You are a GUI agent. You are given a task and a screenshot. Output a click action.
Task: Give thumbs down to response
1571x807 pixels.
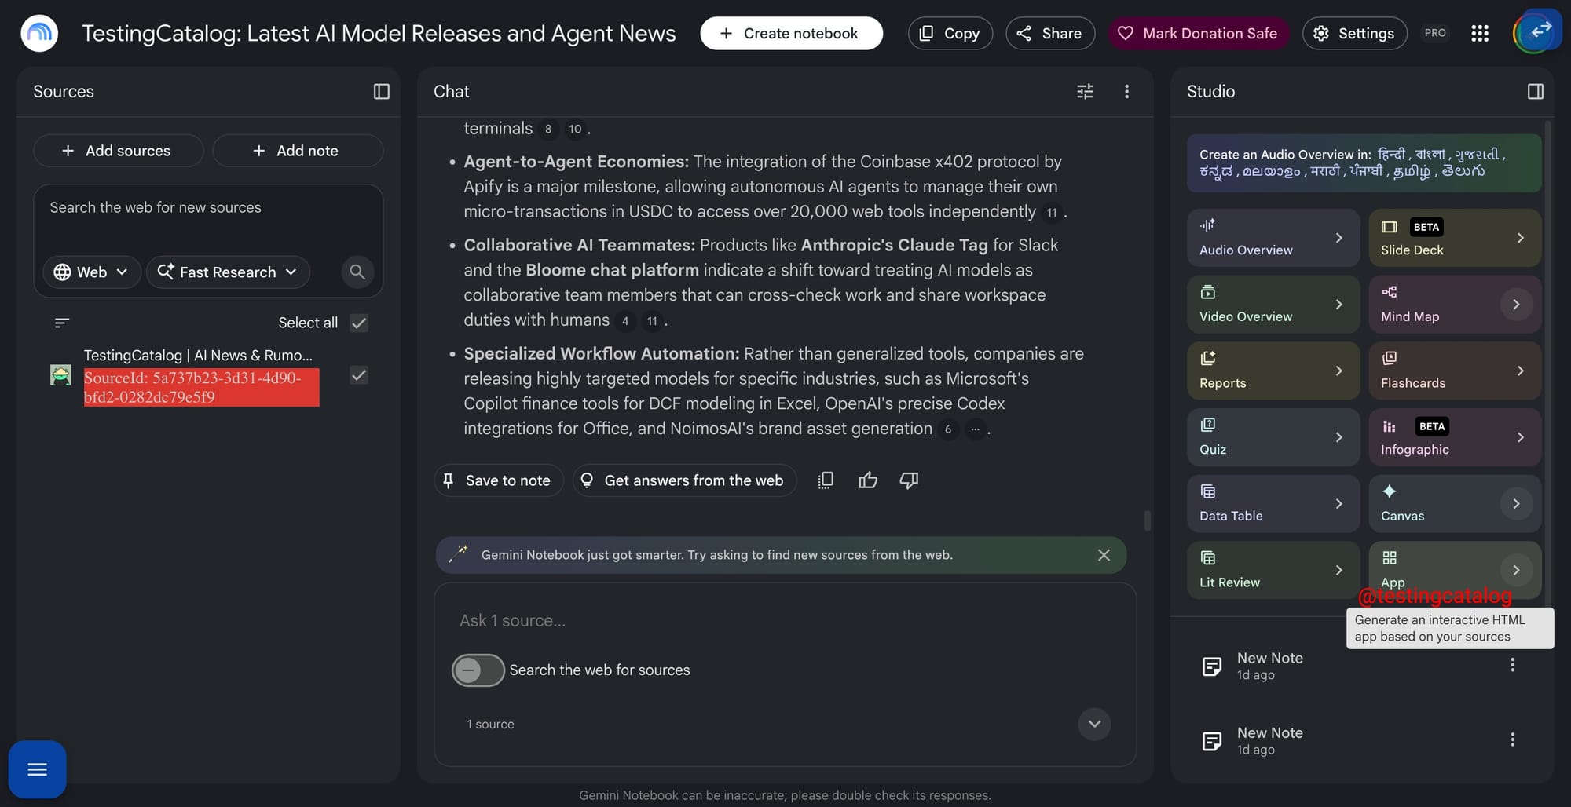tap(909, 480)
